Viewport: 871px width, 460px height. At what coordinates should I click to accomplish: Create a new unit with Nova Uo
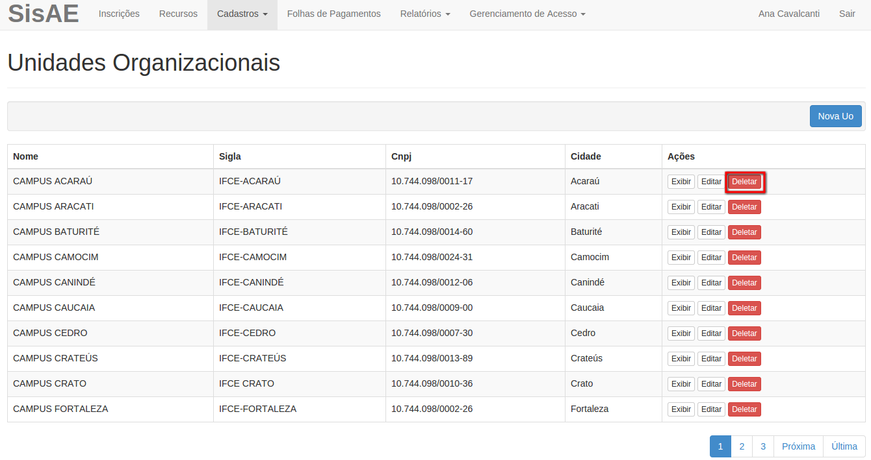(x=836, y=116)
